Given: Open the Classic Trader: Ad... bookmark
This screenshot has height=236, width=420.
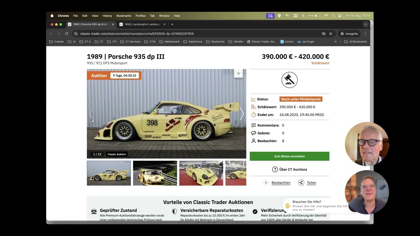Looking at the screenshot, I should 262,42.
